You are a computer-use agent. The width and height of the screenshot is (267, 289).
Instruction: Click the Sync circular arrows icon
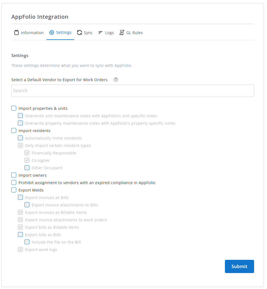(x=79, y=32)
